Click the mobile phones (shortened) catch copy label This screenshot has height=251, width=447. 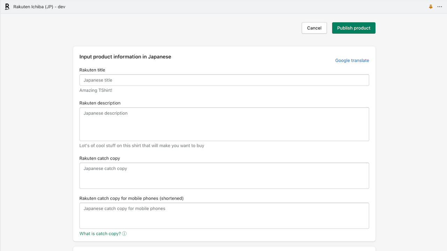pyautogui.click(x=131, y=198)
